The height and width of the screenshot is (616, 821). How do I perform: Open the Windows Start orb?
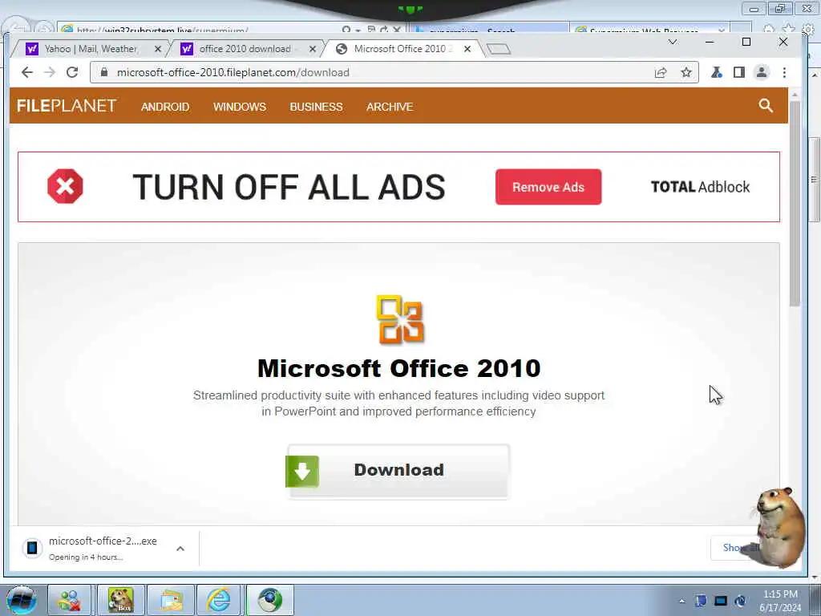(x=21, y=600)
